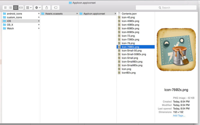Image resolution: width=200 pixels, height=125 pixels.
Task: Click the Search field
Action: coord(166,8)
